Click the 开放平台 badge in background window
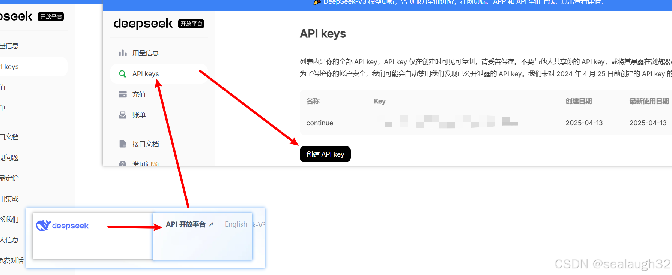The image size is (672, 275). point(51,16)
